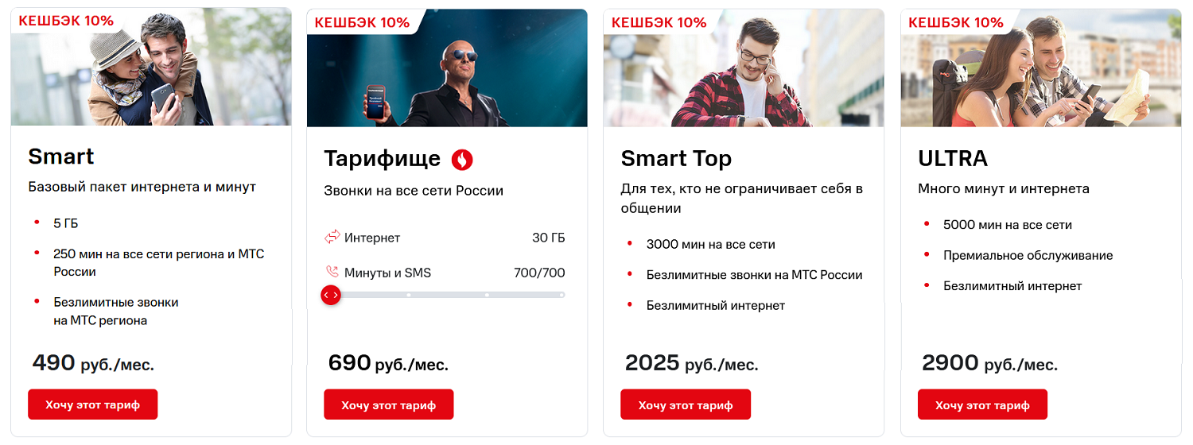
Task: Click the Тарифище photo of man in sunglasses
Action: pos(461,79)
